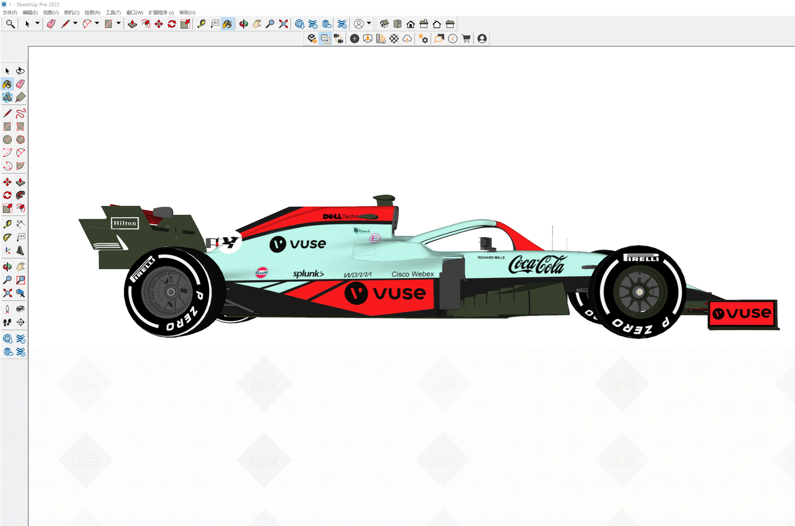This screenshot has width=795, height=526.
Task: Select the Rotated Rectangle tool
Action: pos(20,127)
